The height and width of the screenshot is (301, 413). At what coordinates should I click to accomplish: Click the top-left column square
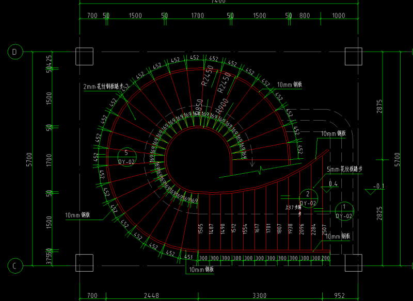(84, 56)
